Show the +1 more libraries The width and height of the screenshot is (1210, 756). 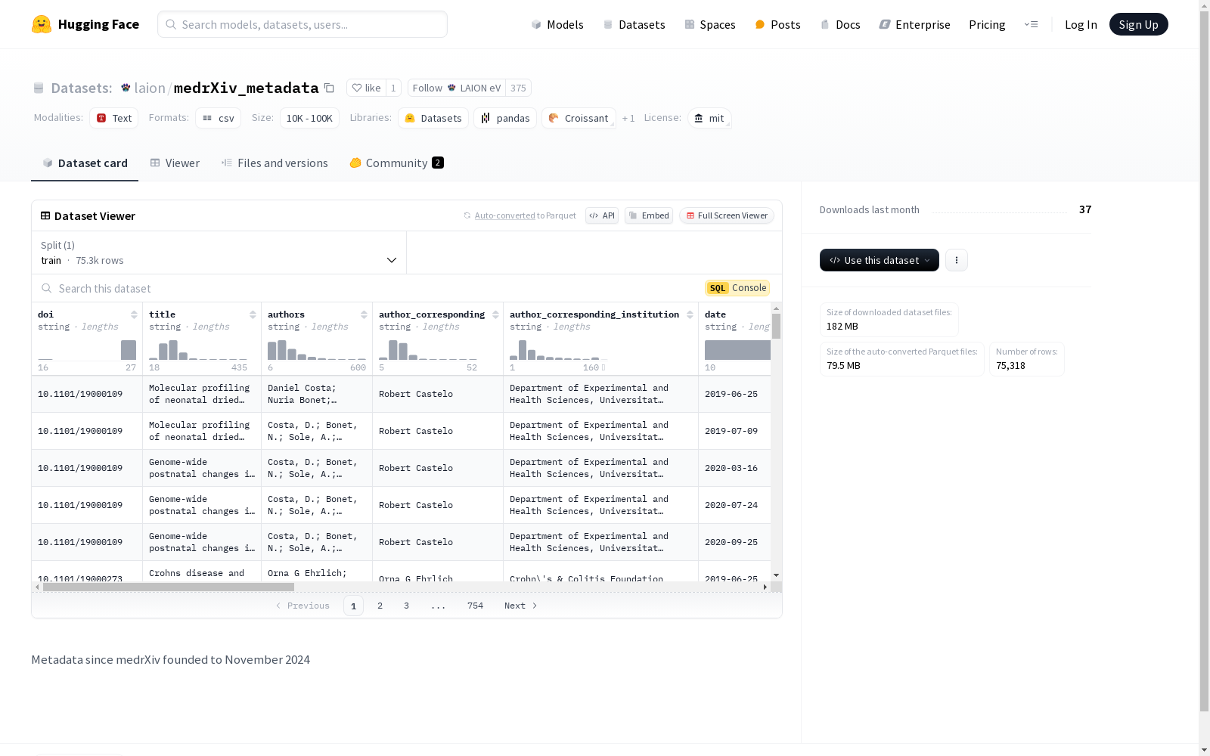pyautogui.click(x=628, y=118)
